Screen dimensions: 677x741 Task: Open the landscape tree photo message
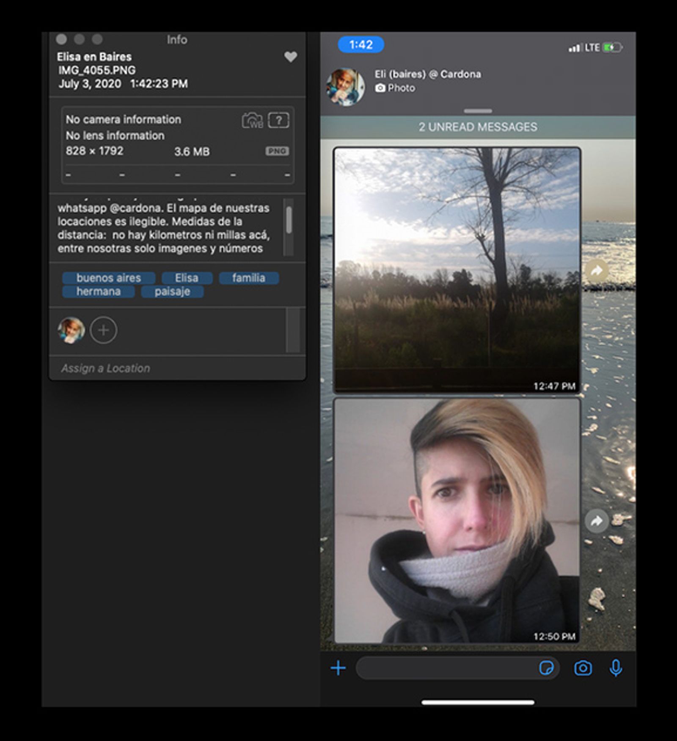457,271
